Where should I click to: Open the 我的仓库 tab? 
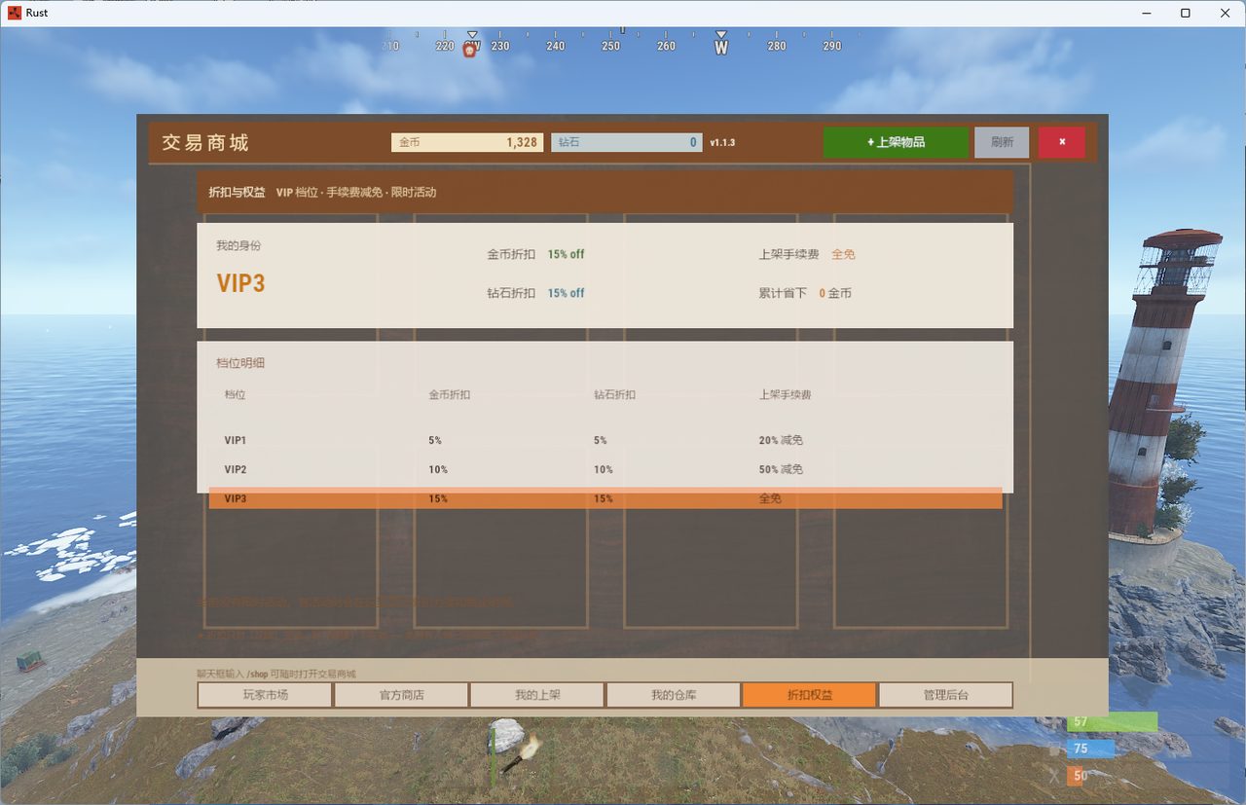[674, 695]
